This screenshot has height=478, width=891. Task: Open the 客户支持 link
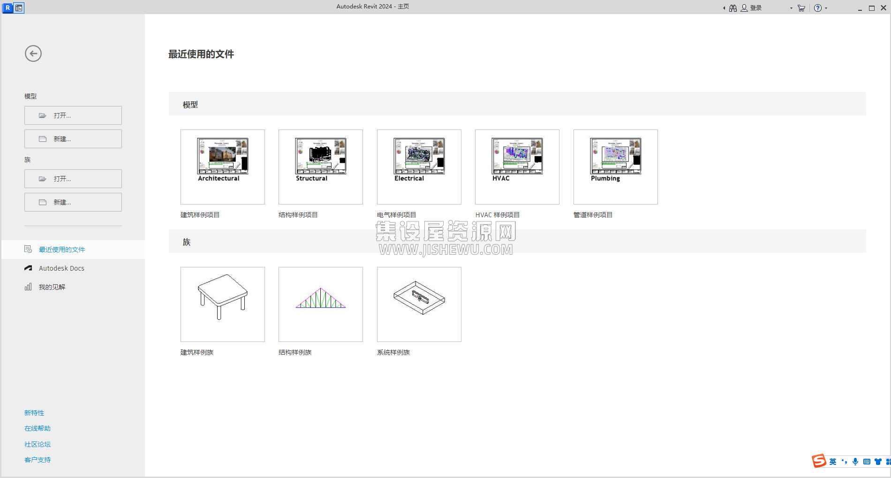pos(38,460)
